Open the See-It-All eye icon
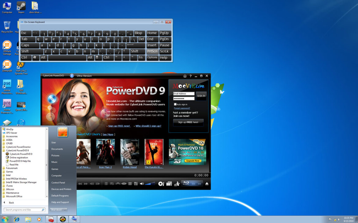 (x=124, y=184)
